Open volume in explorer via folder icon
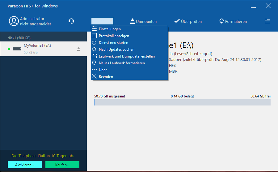Screen dimensions: 278x172 click(267, 21)
